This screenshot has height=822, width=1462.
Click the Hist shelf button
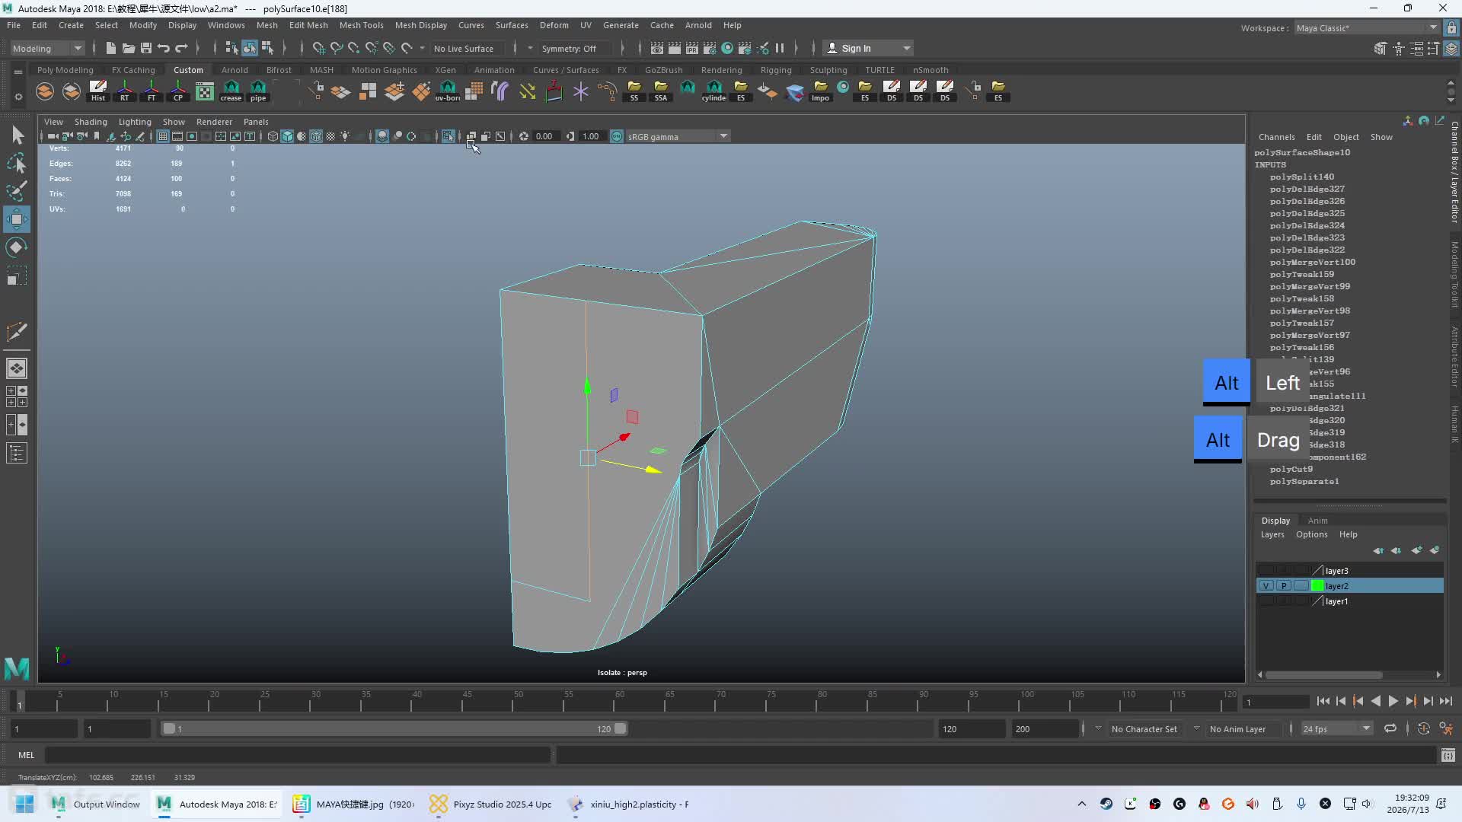coord(98,91)
